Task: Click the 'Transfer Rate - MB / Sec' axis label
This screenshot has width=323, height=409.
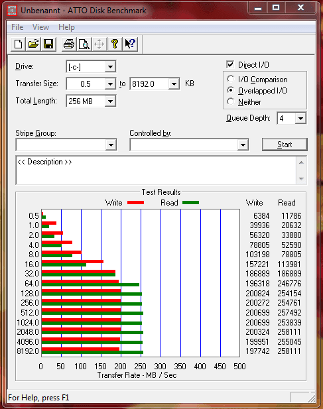Action: point(137,375)
